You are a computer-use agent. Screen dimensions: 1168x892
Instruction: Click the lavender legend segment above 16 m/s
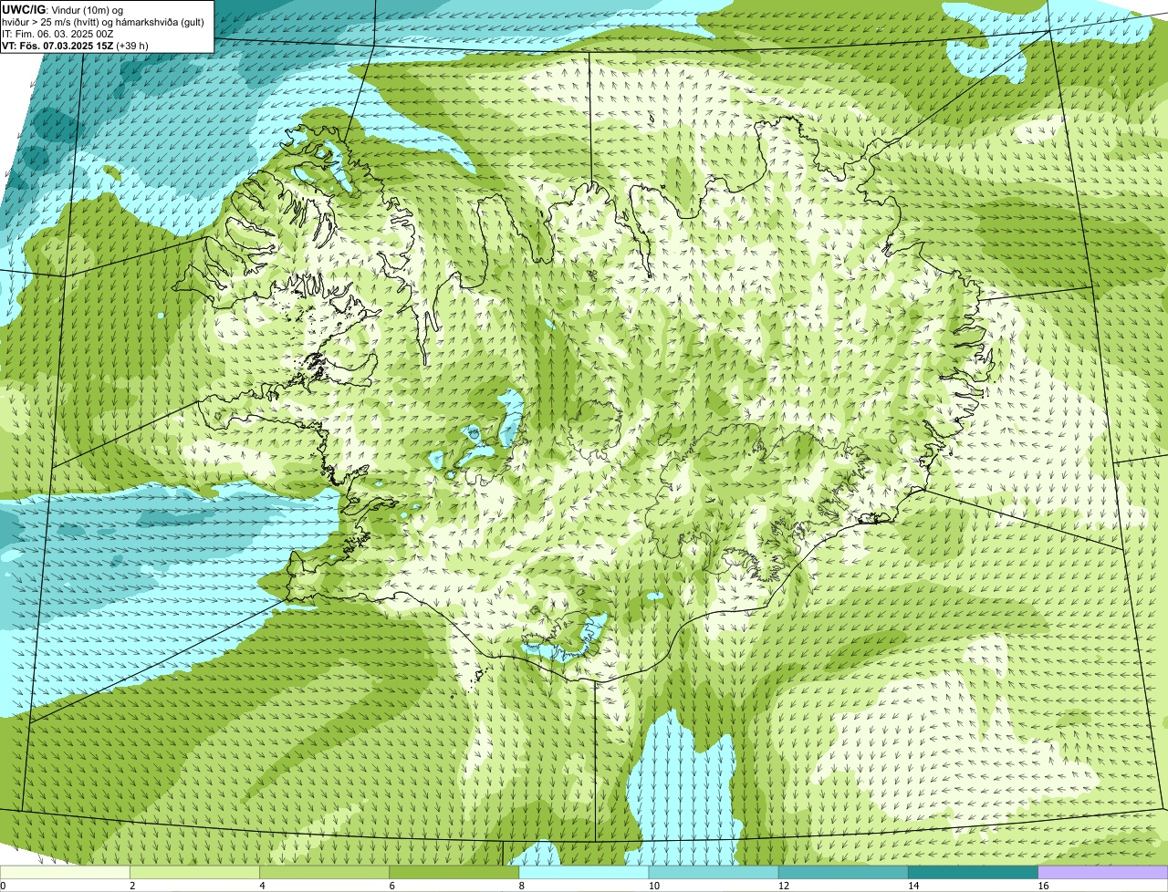pos(1103,872)
